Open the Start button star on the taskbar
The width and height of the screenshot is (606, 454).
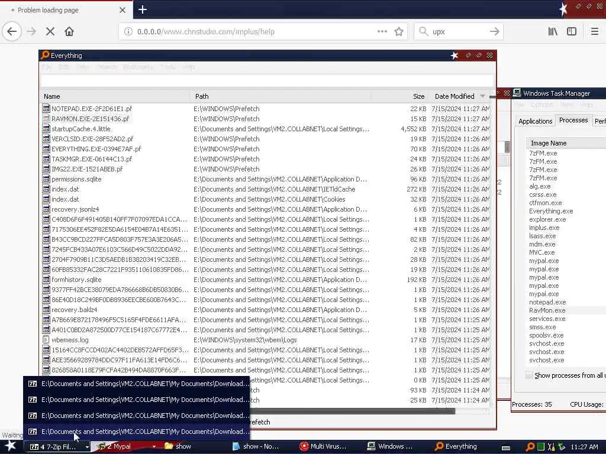pos(11,446)
